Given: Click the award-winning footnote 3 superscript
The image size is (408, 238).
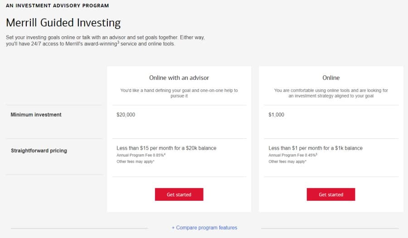Looking at the screenshot, I should (x=118, y=42).
